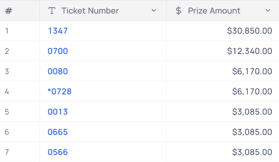The image size is (279, 162).
Task: Open ticket number 0013 link
Action: point(58,112)
